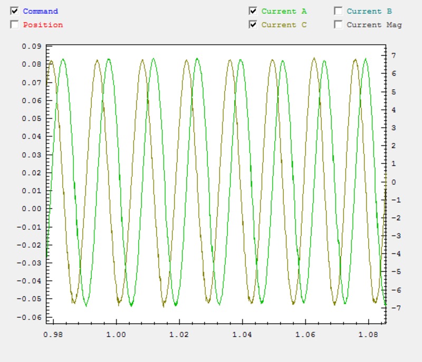Click the 0.00 left axis label
Screen dimensions: 422x362
point(31,209)
